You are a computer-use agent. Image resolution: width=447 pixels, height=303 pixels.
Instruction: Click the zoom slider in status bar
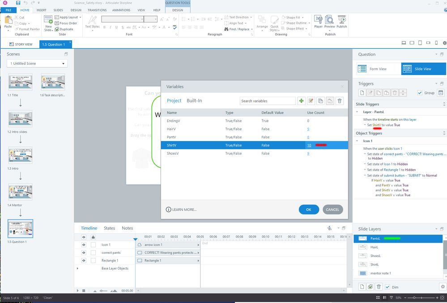coord(415,298)
